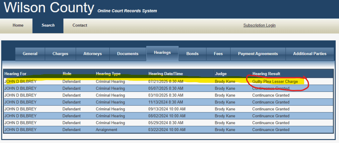View the Attorneys tab
Viewport: 339px width, 143px height.
click(x=93, y=54)
